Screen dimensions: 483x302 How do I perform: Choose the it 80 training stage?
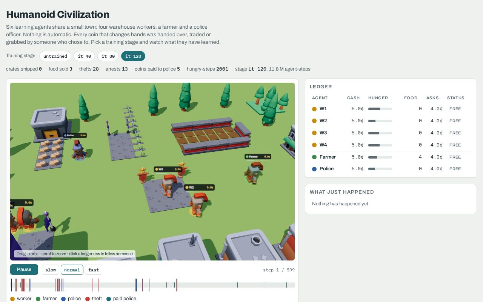point(108,56)
